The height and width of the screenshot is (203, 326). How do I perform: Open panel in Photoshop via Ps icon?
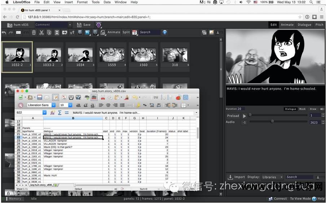(x=87, y=32)
